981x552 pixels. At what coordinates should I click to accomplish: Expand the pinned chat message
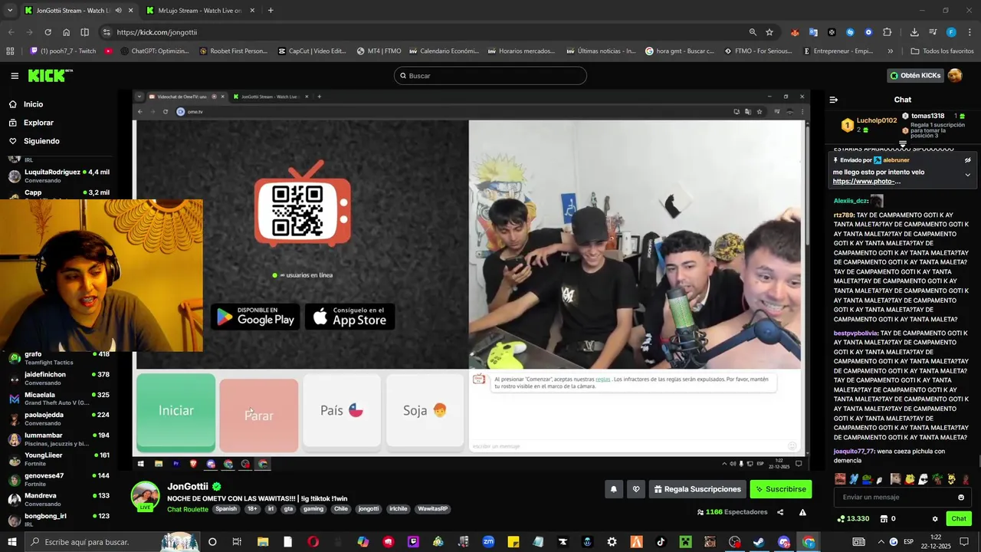967,175
